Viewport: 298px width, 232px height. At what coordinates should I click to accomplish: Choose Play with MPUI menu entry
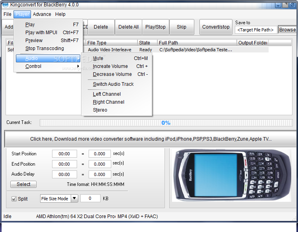(x=48, y=33)
